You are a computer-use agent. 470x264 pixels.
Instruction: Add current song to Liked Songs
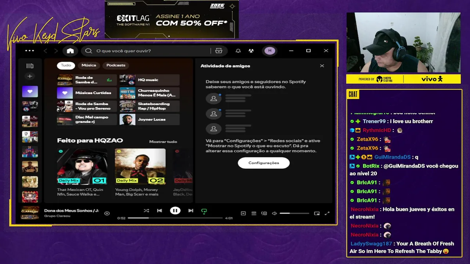(x=107, y=213)
